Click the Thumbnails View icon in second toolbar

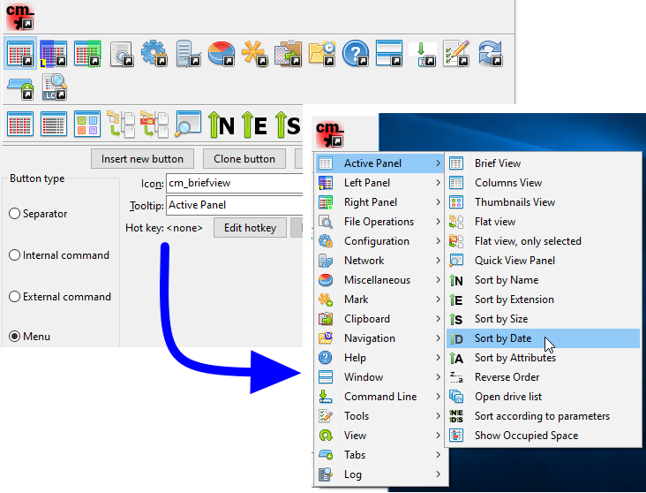click(87, 125)
